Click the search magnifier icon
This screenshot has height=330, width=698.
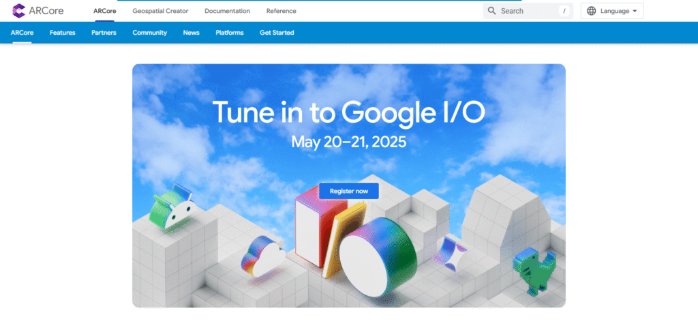pyautogui.click(x=491, y=11)
